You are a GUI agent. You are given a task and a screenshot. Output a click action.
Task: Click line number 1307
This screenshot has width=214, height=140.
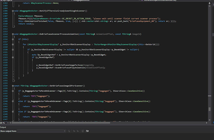[5, 16]
